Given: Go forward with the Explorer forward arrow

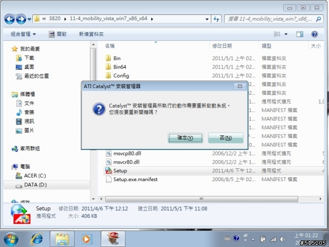Looking at the screenshot, I should 21,19.
